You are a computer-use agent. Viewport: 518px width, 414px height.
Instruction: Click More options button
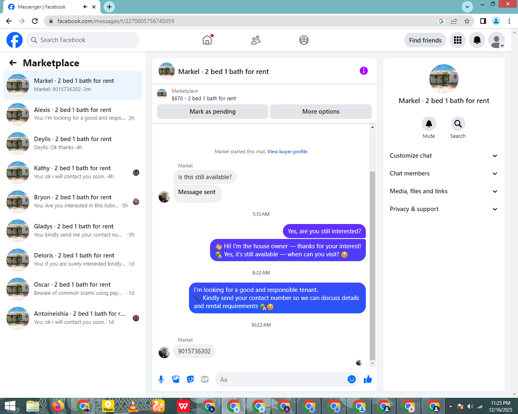[321, 112]
